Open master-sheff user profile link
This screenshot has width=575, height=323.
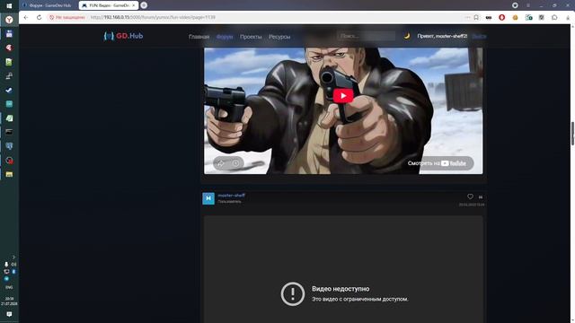[x=232, y=196]
